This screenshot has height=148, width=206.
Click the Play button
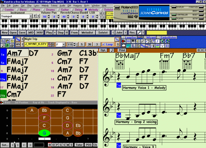pyautogui.click(x=49, y=33)
